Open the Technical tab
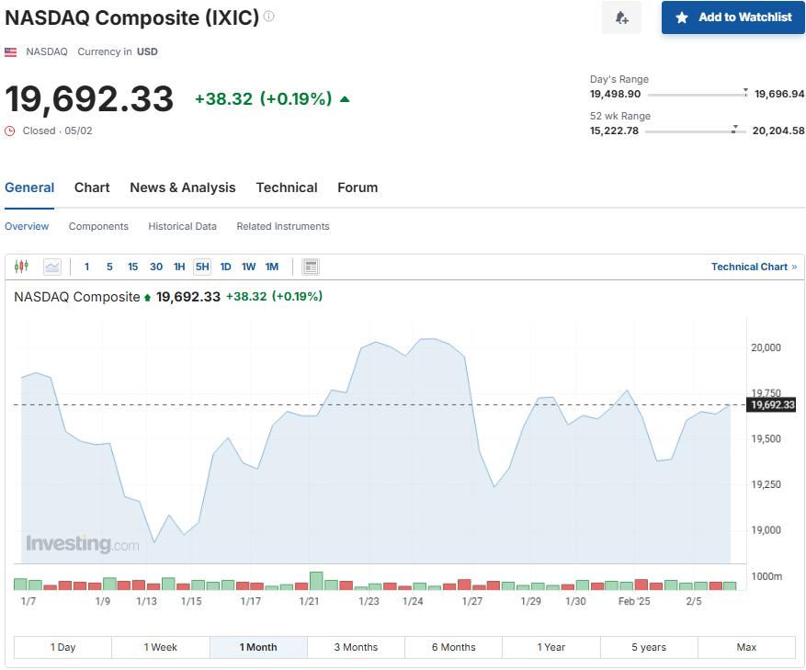The height and width of the screenshot is (670, 806). (287, 187)
